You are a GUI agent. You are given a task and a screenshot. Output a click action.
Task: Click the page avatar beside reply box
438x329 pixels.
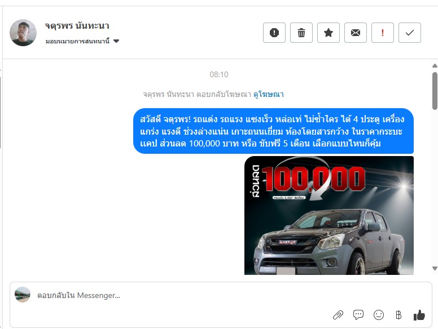pos(23,295)
